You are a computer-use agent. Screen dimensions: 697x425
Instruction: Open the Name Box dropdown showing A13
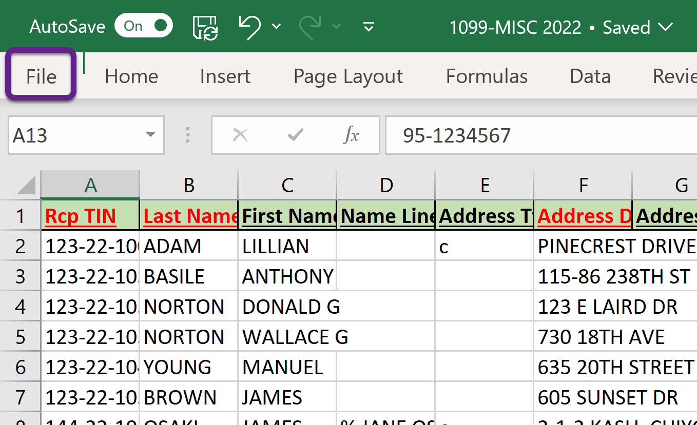(x=150, y=135)
